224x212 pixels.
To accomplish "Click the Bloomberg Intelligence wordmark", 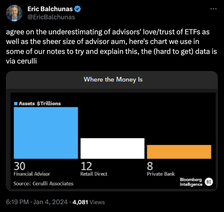I will (191, 182).
